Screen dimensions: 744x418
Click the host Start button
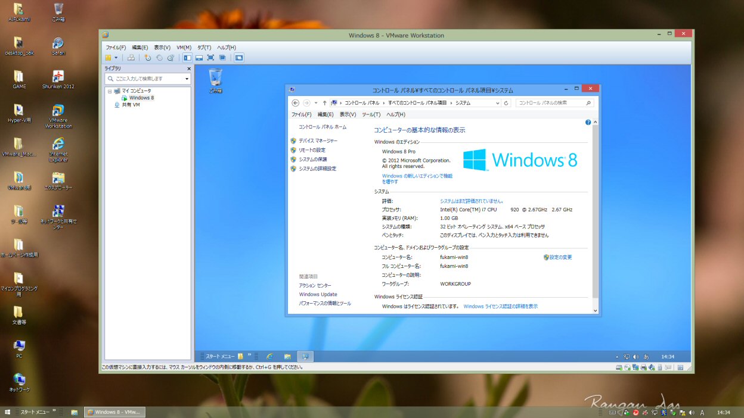pyautogui.click(x=8, y=412)
